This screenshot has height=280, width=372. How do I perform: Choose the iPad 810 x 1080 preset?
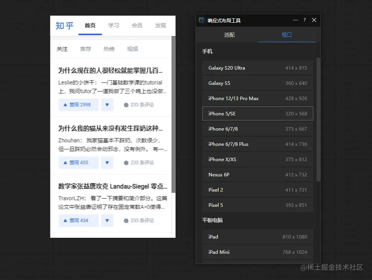click(258, 237)
